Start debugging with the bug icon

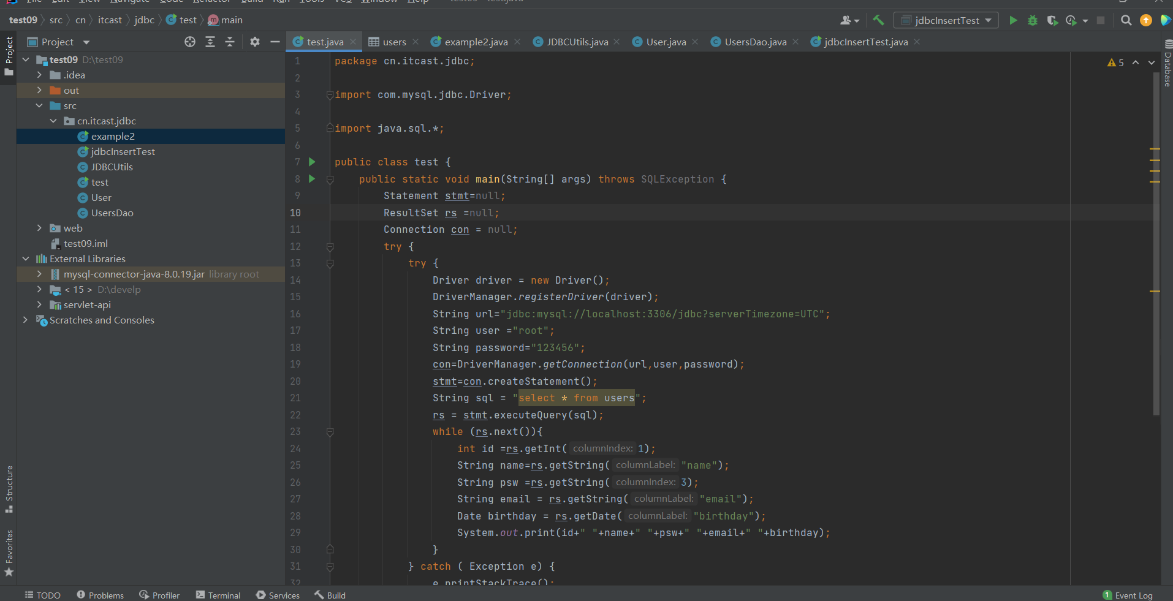click(1033, 20)
